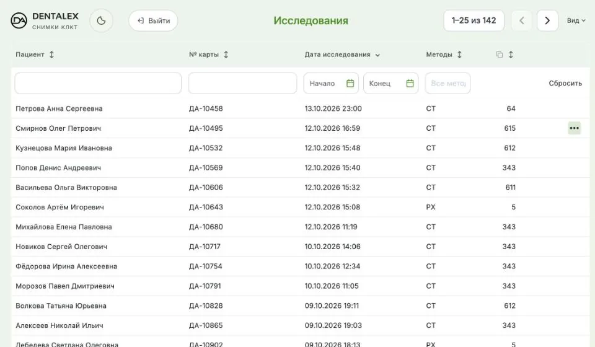Focus the card number filter field

(x=242, y=83)
